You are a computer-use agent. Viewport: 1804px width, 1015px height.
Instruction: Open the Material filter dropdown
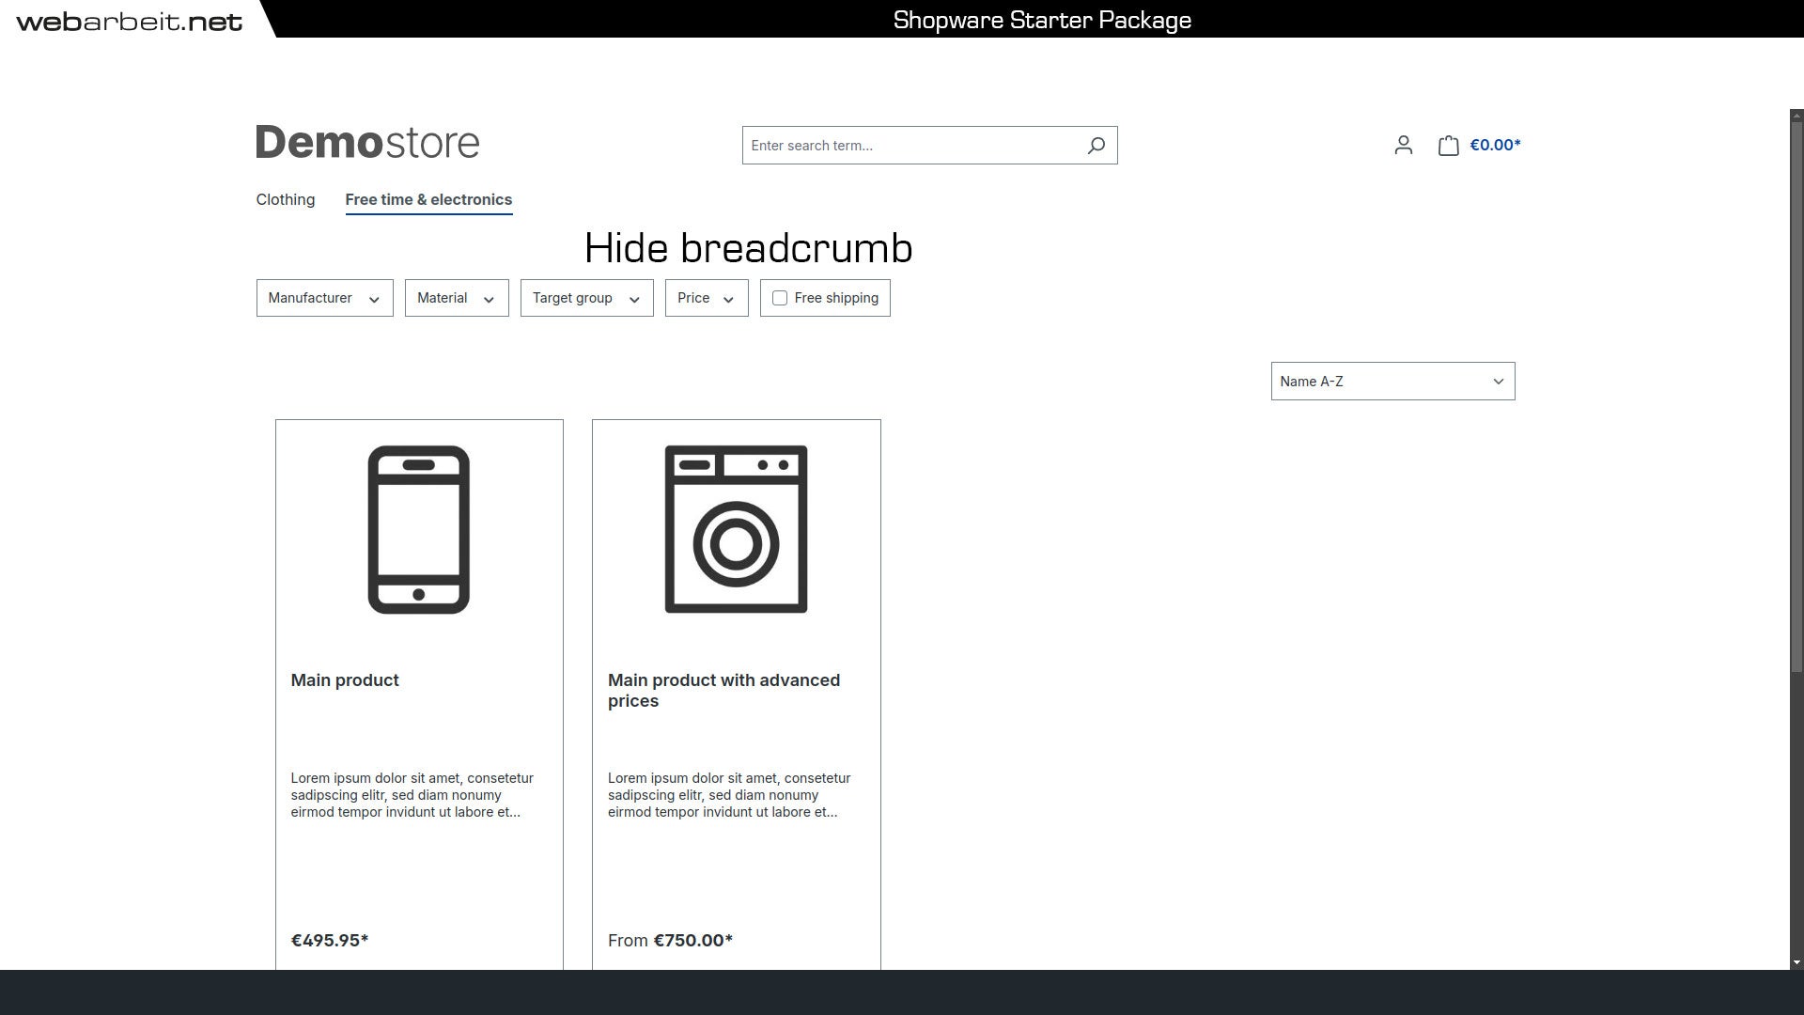(x=456, y=297)
